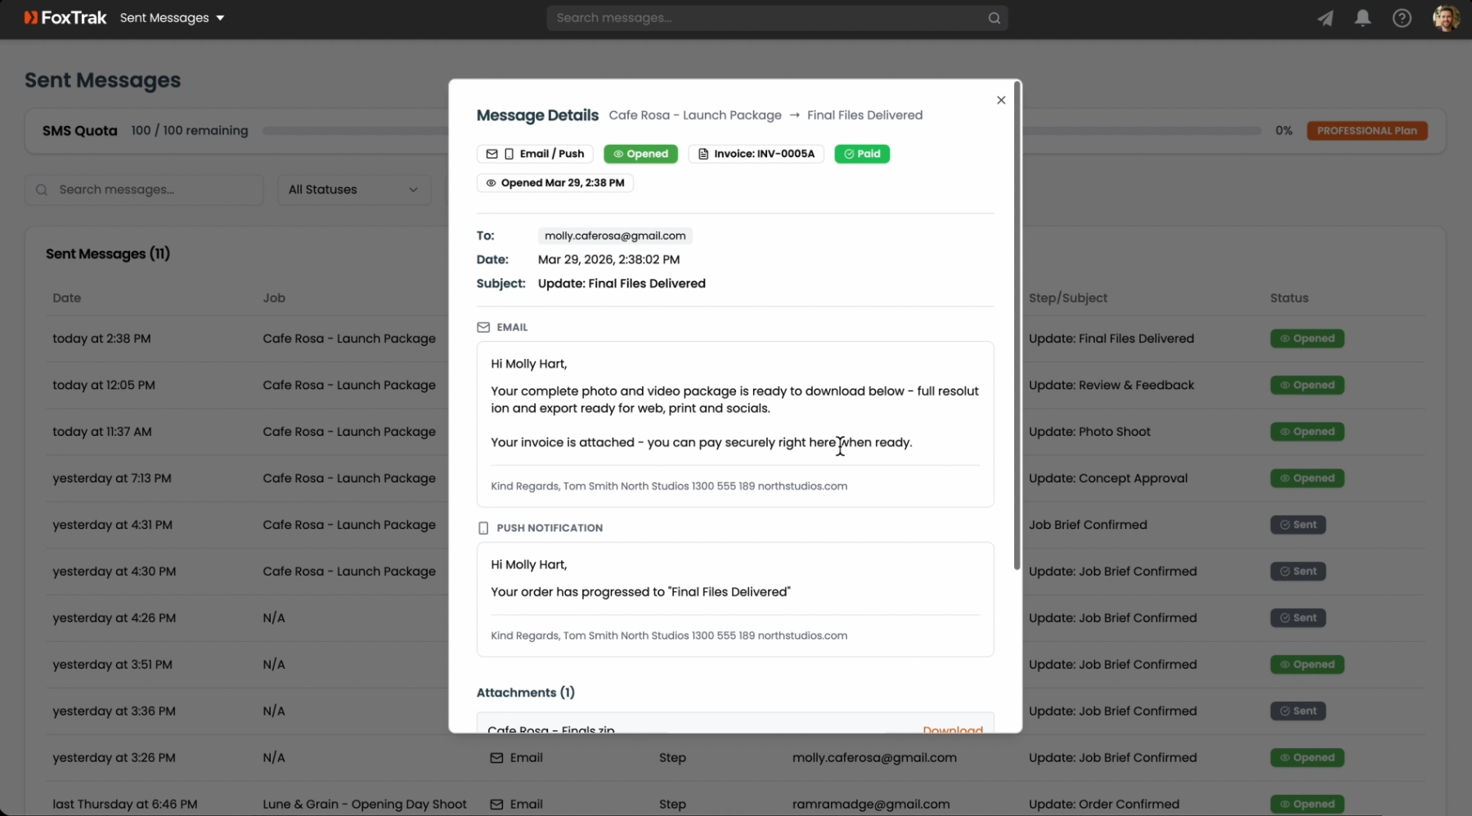Click the SMS Quota progress bar
The height and width of the screenshot is (816, 1472).
tap(761, 131)
